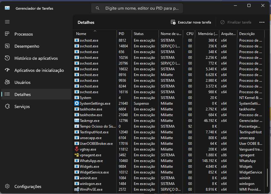Sort by Status column header

(x=145, y=34)
